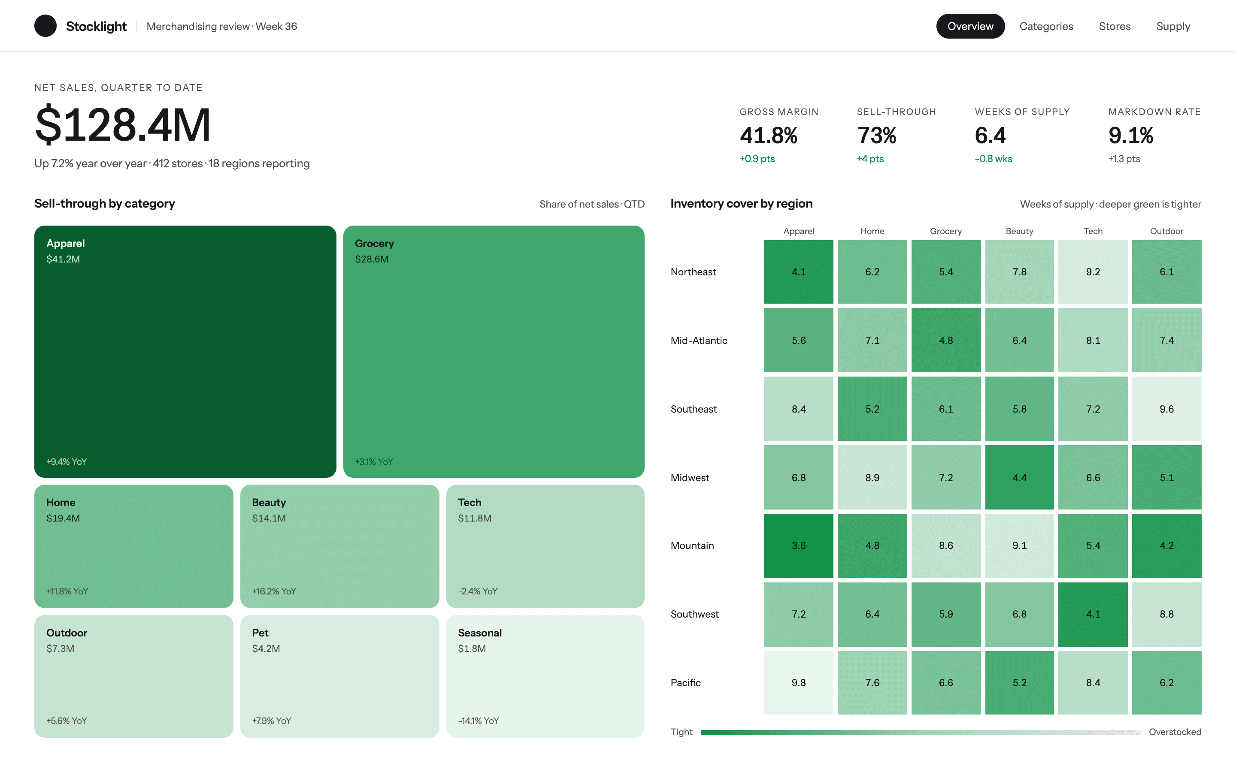Click the Markdown Rate 9.1% metric
This screenshot has height=772, width=1236.
pos(1154,135)
